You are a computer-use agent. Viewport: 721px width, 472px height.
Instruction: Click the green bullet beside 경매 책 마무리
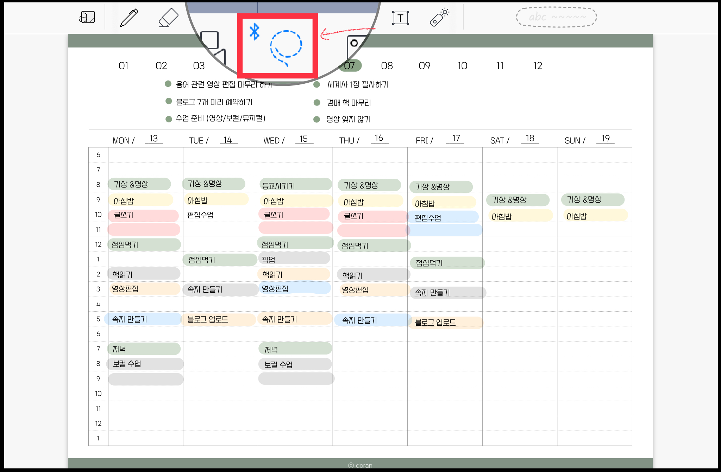(x=317, y=102)
